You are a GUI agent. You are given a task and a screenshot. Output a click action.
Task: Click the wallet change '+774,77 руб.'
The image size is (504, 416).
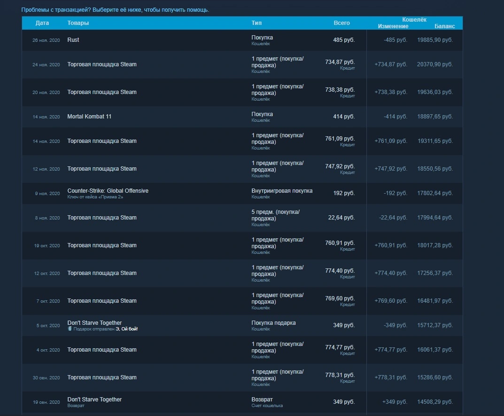[391, 349]
